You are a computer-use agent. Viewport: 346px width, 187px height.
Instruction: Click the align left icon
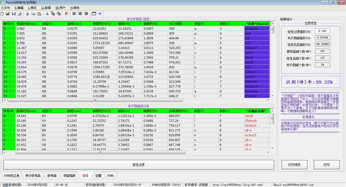pos(74,14)
